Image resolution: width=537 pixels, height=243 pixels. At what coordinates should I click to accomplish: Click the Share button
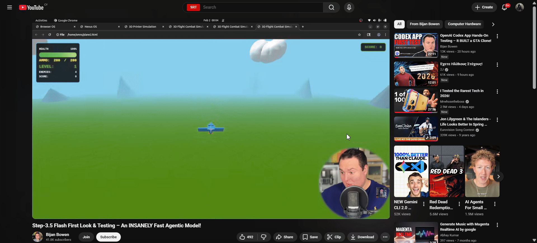tap(285, 237)
